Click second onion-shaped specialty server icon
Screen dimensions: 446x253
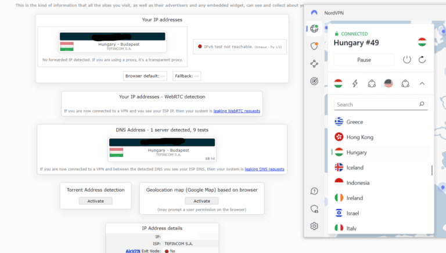[x=405, y=83]
